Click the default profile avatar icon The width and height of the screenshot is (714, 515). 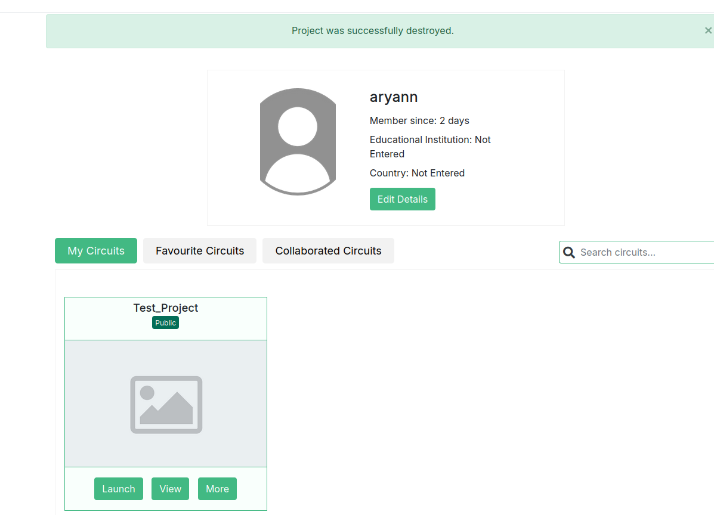(x=298, y=141)
